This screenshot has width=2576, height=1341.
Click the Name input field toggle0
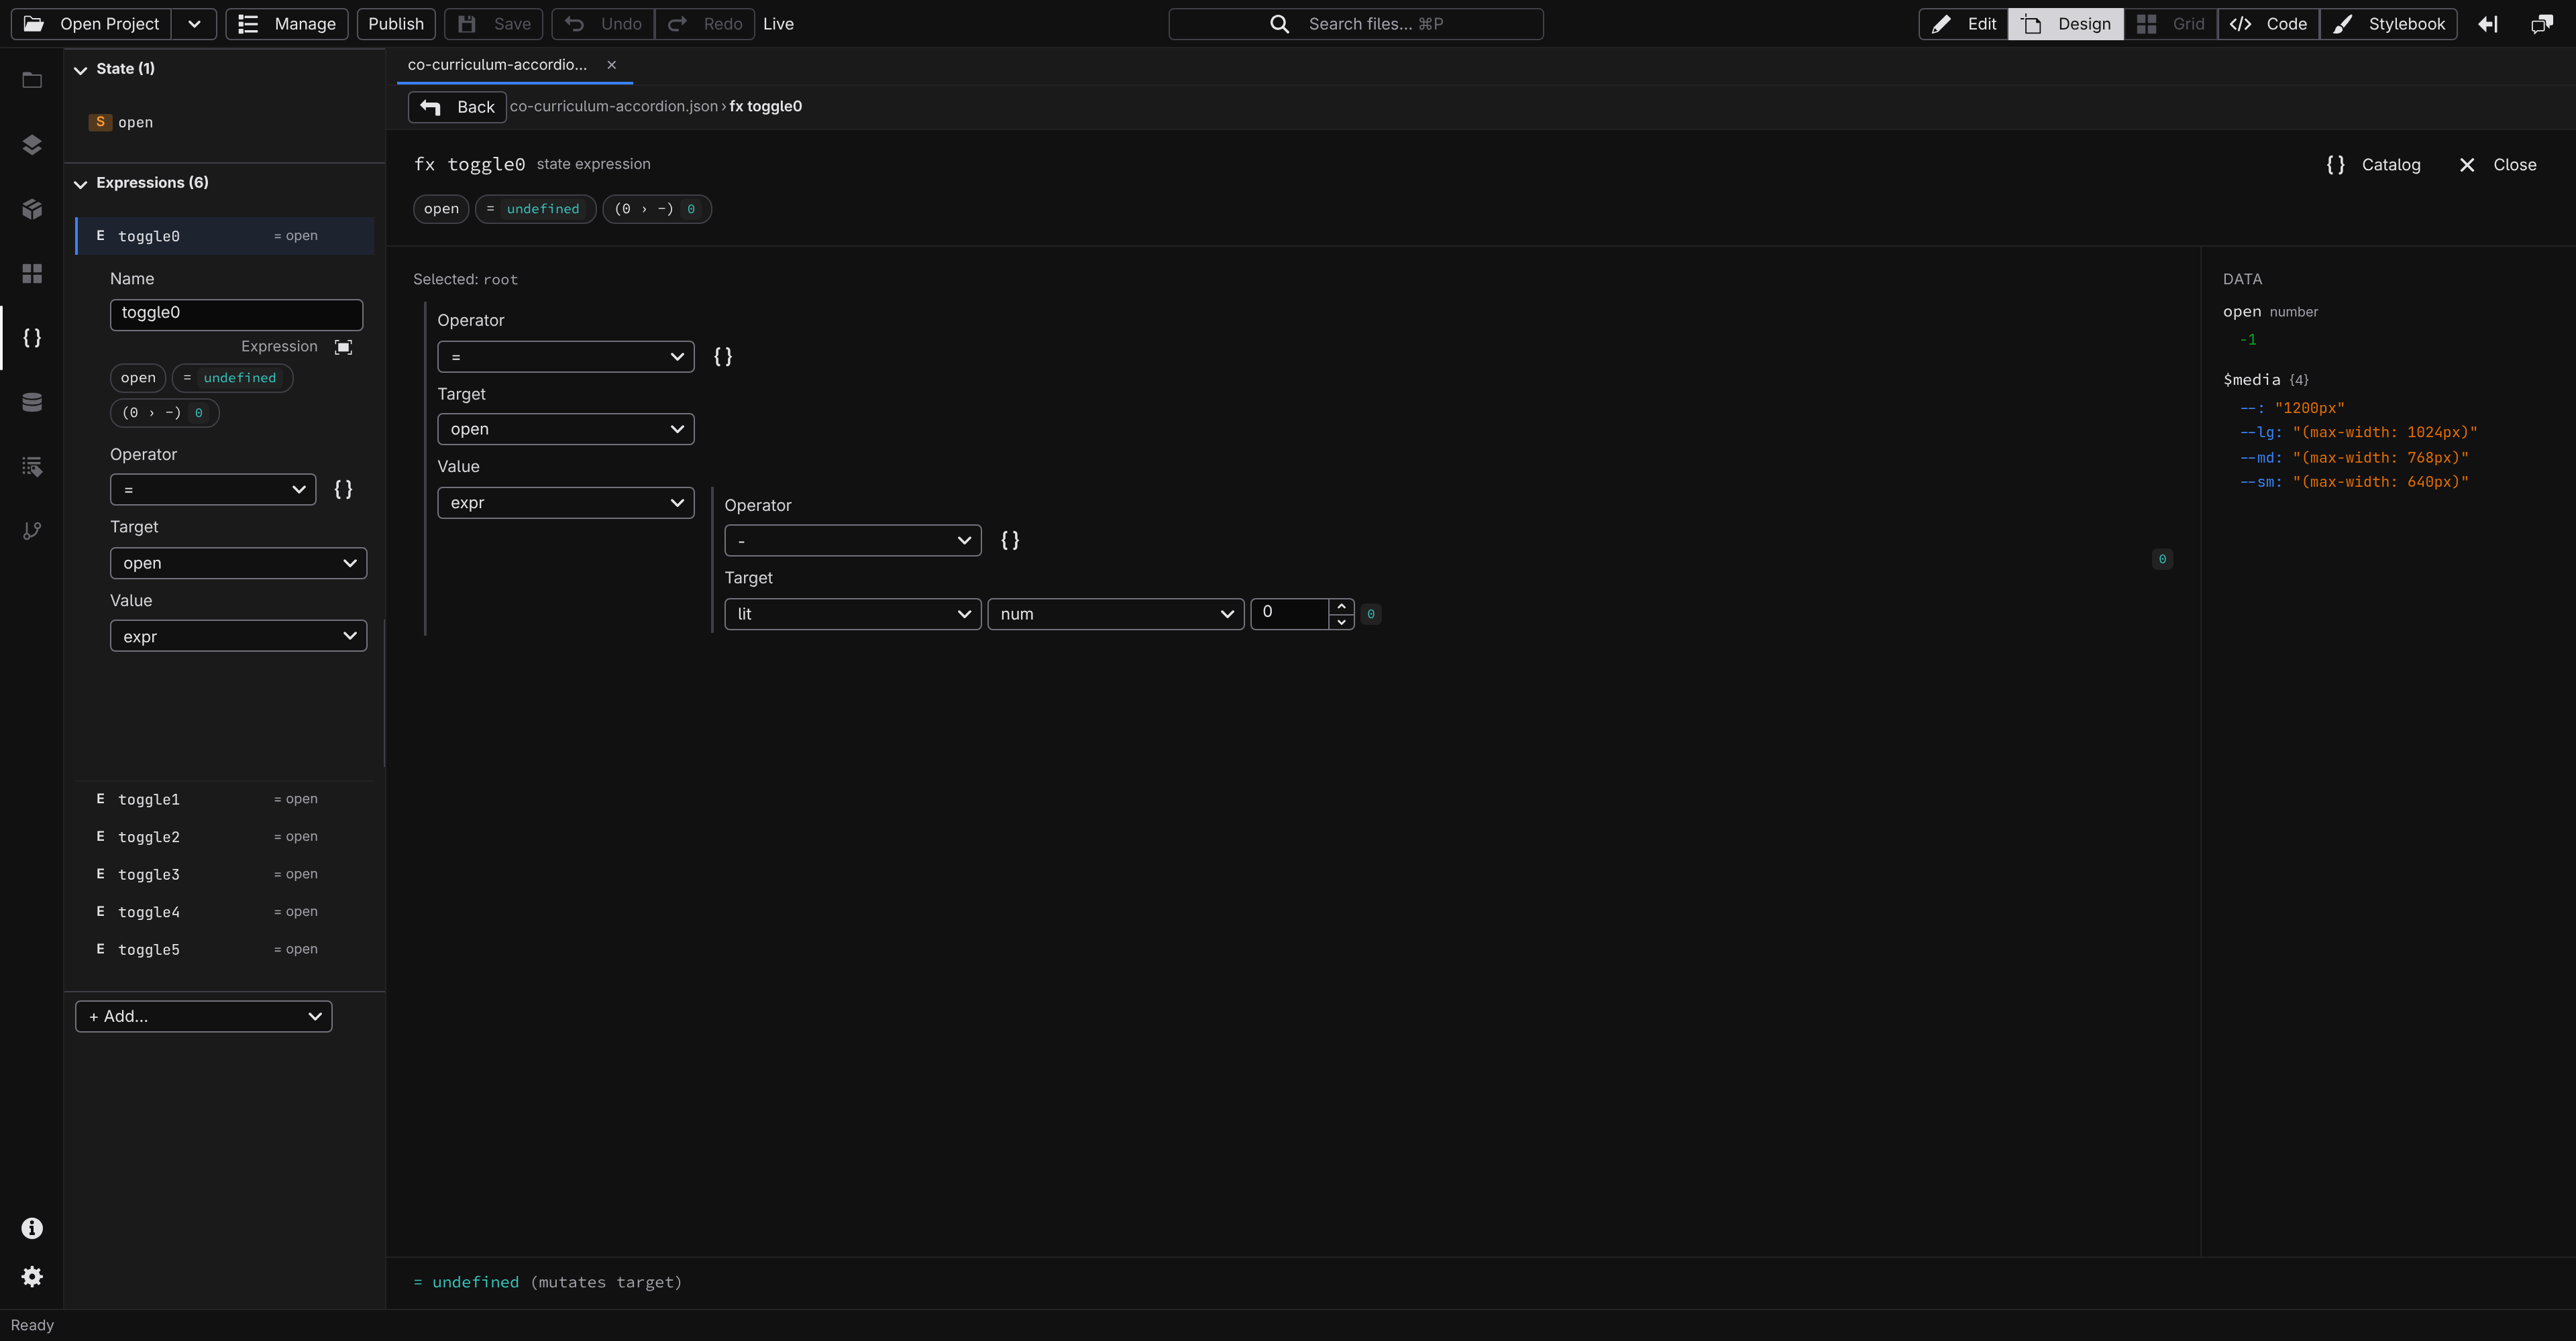pos(236,314)
